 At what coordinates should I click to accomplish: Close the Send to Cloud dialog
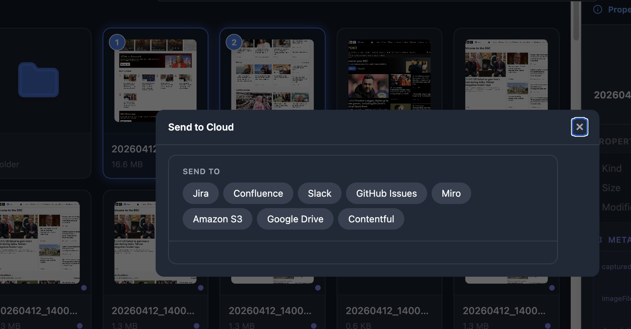pos(579,127)
